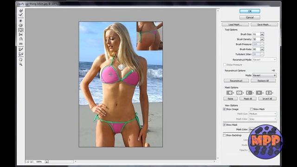Select the Forward Warp tool
This screenshot has height=167, width=297.
[21, 10]
